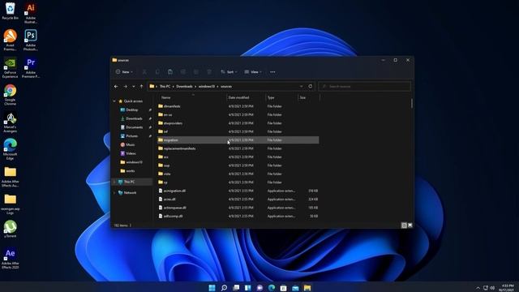This screenshot has width=519, height=292.
Task: Select the adfscomp.dll file row
Action: pos(238,217)
